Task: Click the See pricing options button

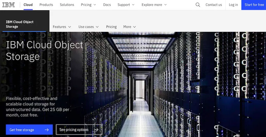Action: tap(79, 130)
